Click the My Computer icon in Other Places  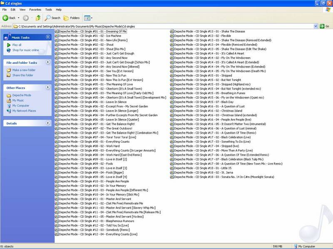pos(9,106)
